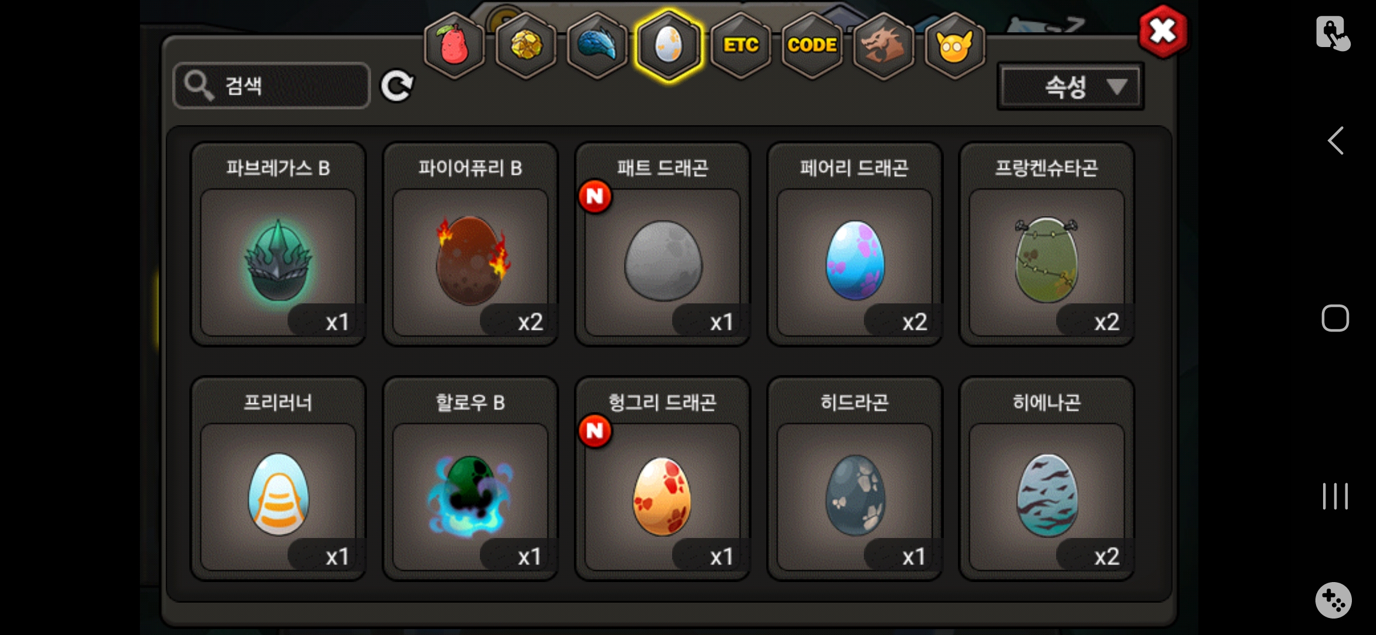Choose the 할로우 B ghostly egg
1376x635 pixels.
coord(470,479)
